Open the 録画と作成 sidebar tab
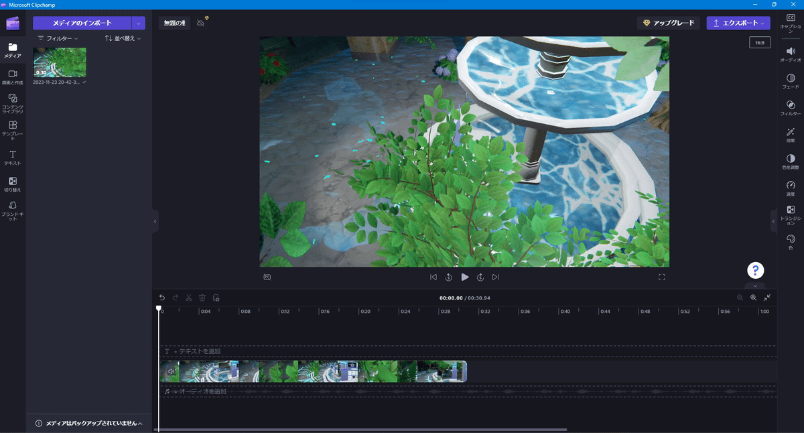Screen dimensions: 804x433 (x=13, y=77)
